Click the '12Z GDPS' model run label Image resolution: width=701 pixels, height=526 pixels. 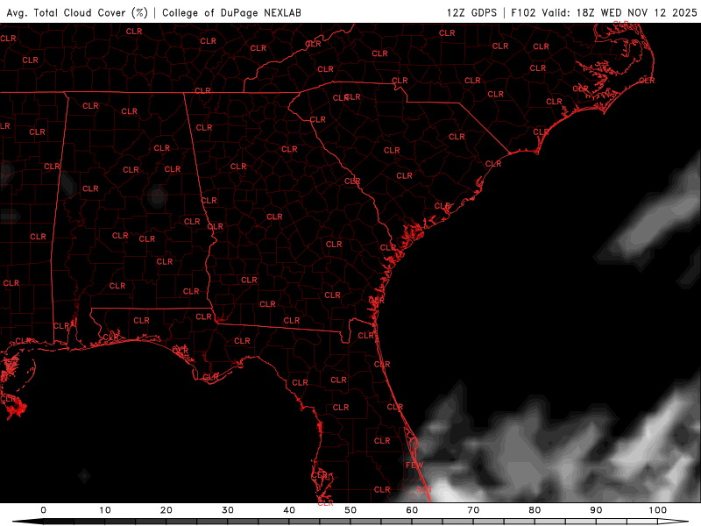click(x=471, y=13)
